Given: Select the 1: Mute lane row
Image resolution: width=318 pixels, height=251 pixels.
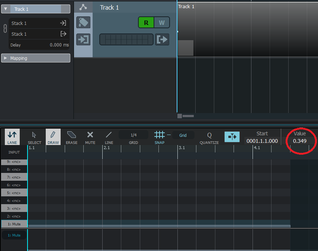Looking at the screenshot, I should [14, 224].
